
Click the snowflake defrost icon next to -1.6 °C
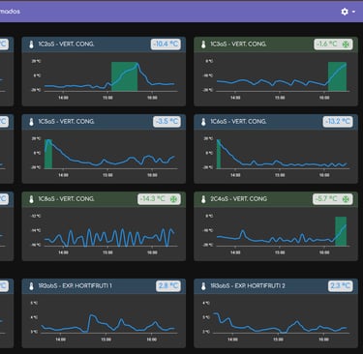point(346,44)
